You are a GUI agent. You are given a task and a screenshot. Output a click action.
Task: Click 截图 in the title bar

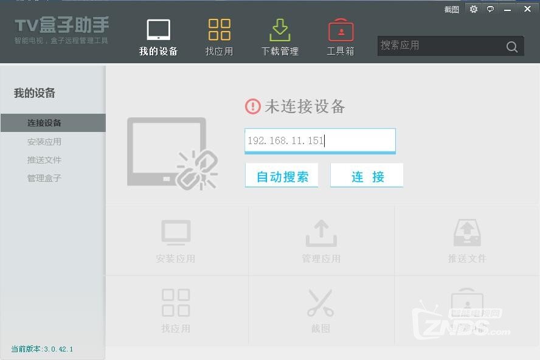click(451, 9)
